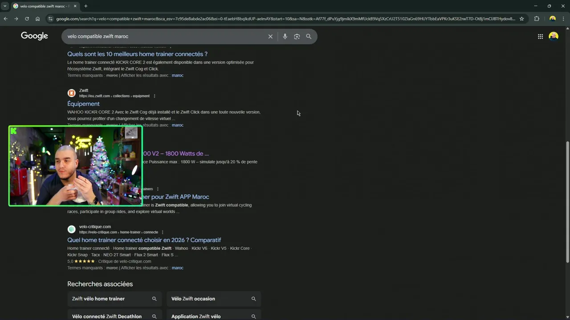This screenshot has height=320, width=570.
Task: Open the Google apps grid
Action: 540,36
